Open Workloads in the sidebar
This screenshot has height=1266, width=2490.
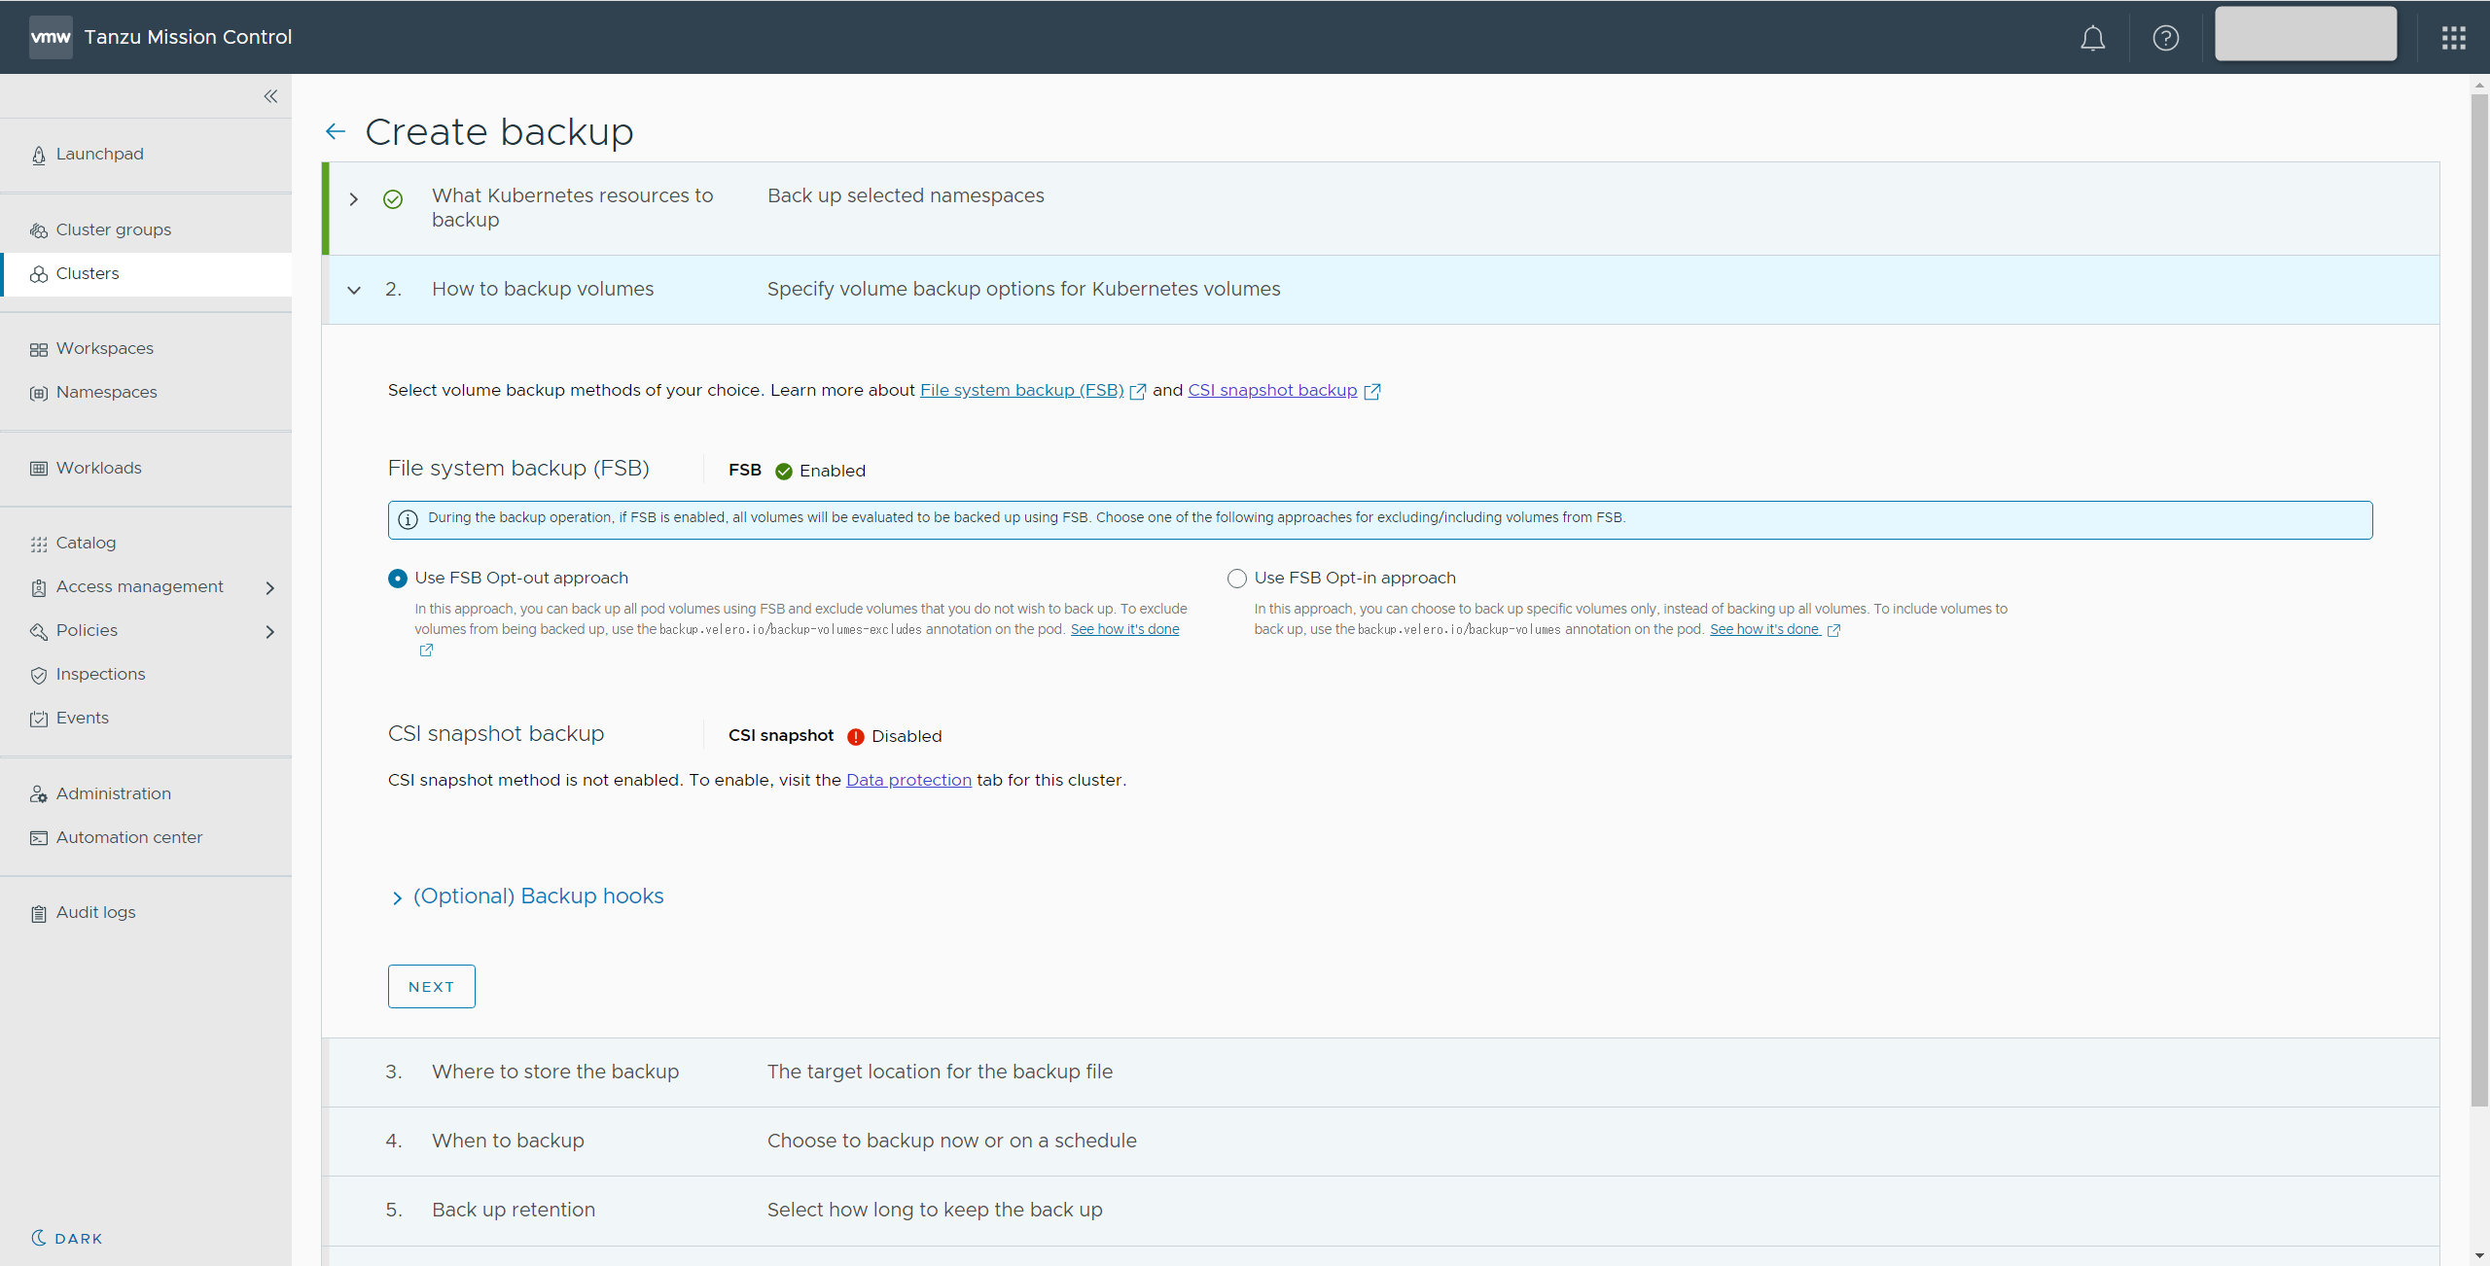[98, 468]
